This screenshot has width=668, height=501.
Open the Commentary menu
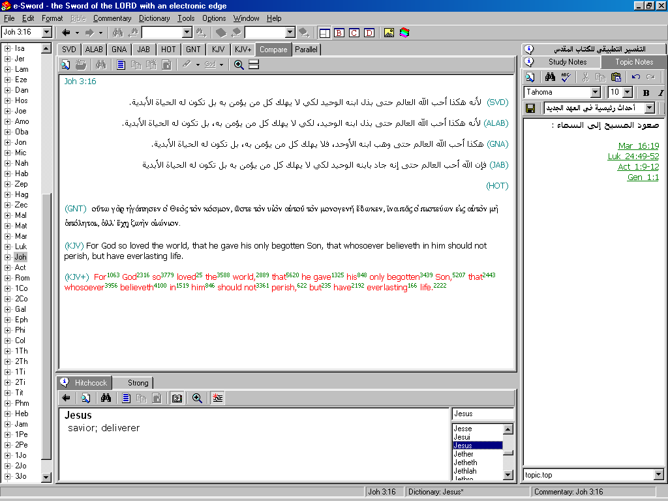pos(112,18)
